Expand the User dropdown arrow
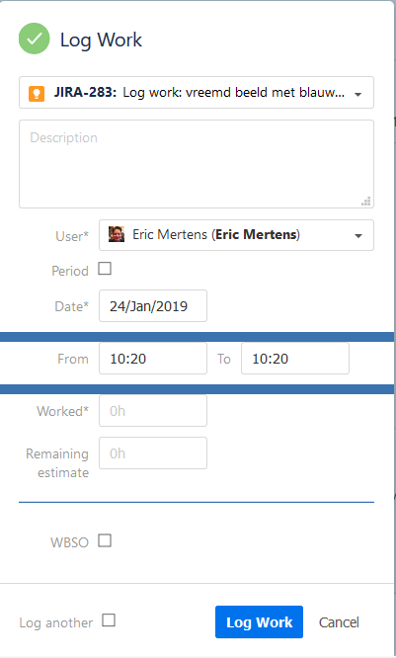This screenshot has width=396, height=658. pos(358,236)
